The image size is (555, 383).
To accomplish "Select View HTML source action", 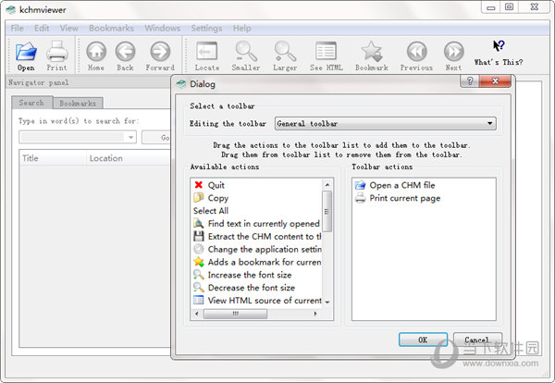I will (257, 300).
